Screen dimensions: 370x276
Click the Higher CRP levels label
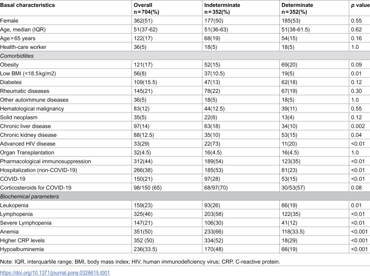[x=22, y=240]
